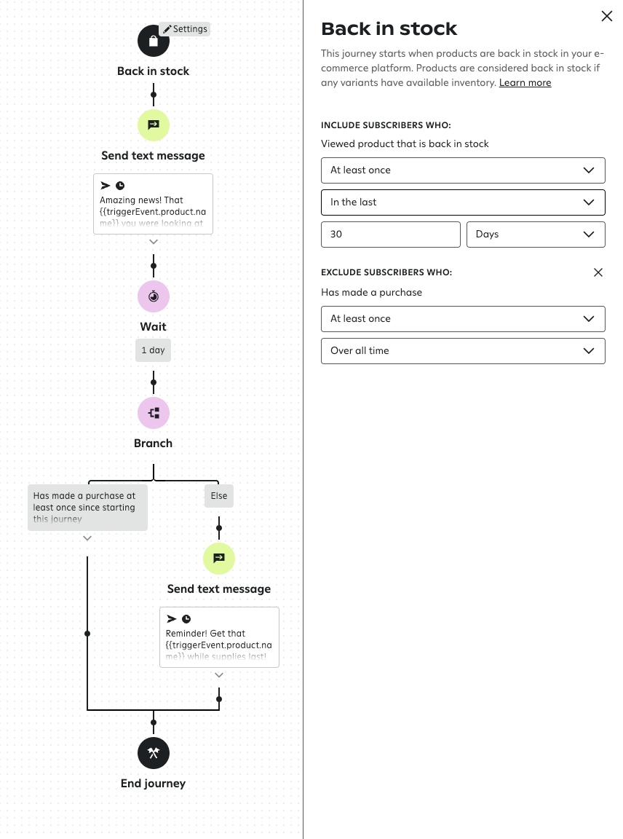Click the Back in stock trigger icon
This screenshot has width=623, height=839.
point(153,41)
